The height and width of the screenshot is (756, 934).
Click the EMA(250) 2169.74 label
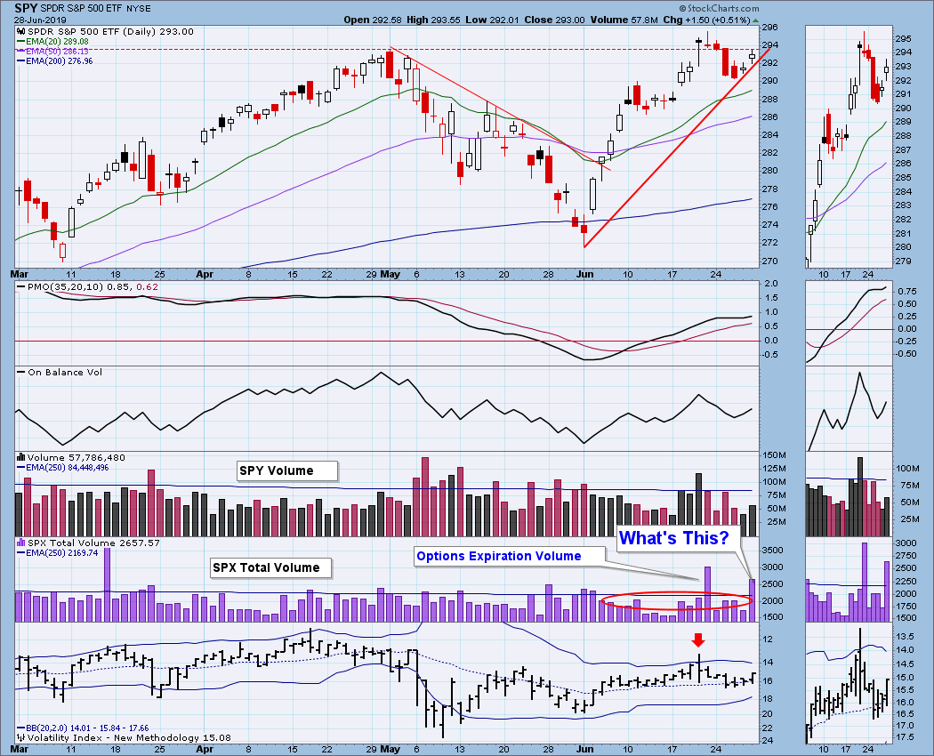(x=62, y=553)
